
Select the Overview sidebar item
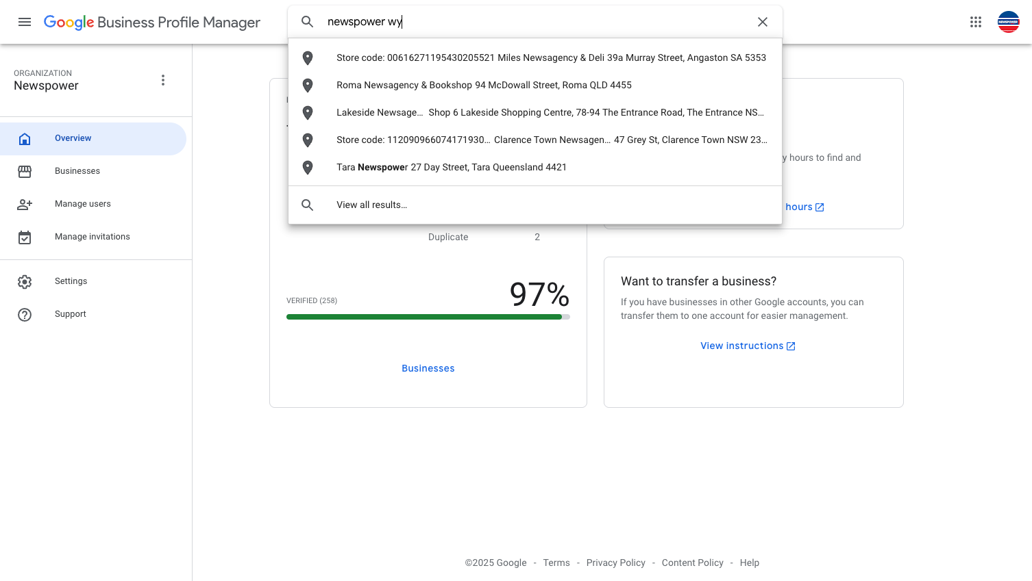93,138
